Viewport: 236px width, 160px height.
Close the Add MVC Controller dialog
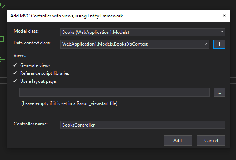(x=224, y=16)
